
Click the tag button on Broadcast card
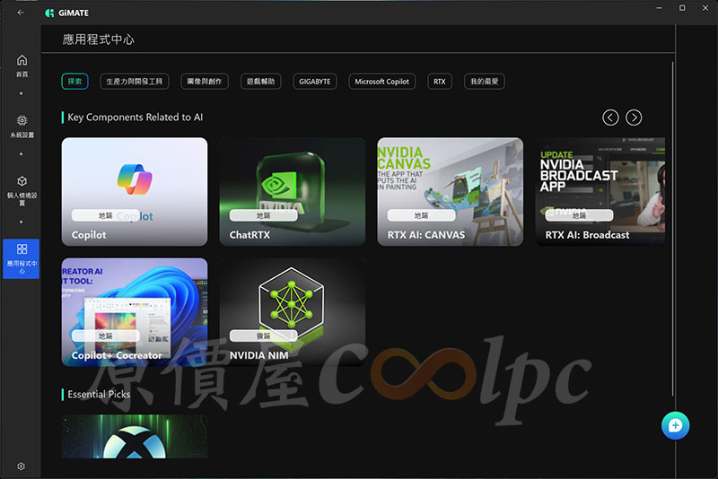click(x=579, y=215)
